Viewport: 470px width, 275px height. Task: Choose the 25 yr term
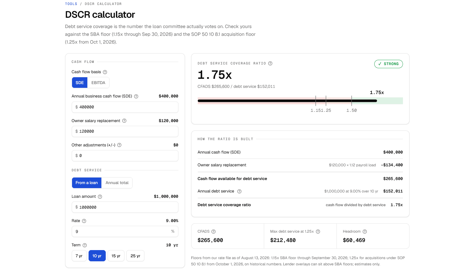pos(135,256)
